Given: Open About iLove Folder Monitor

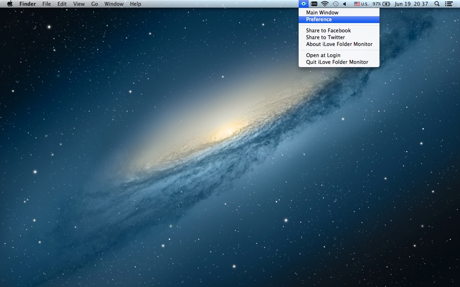Looking at the screenshot, I should tap(339, 44).
